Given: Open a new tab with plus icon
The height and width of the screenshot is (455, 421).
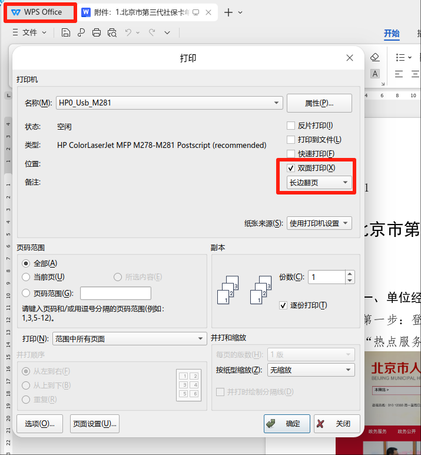Looking at the screenshot, I should 228,12.
